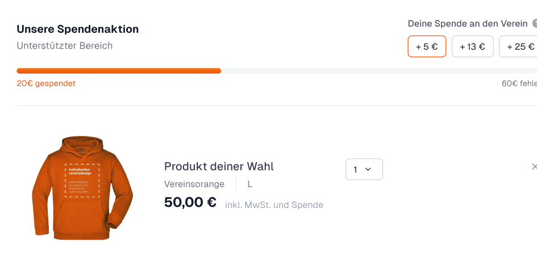Choose the + 13 € donation amount
Image resolution: width=537 pixels, height=264 pixels.
click(473, 46)
